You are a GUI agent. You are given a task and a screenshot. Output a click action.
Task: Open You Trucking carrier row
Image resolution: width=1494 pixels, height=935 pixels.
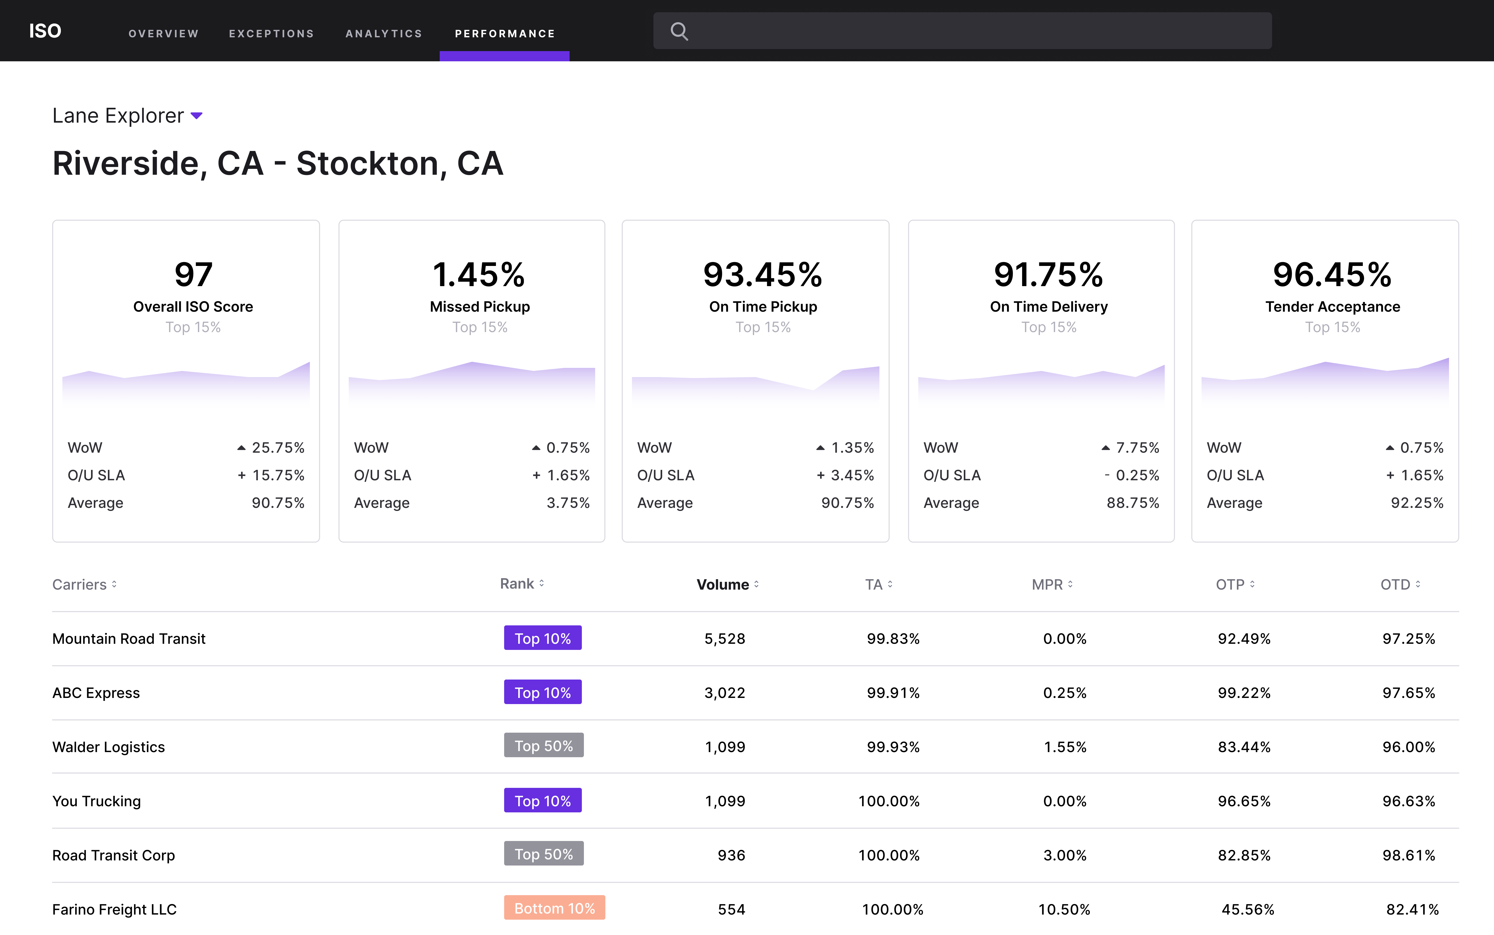[x=755, y=801]
